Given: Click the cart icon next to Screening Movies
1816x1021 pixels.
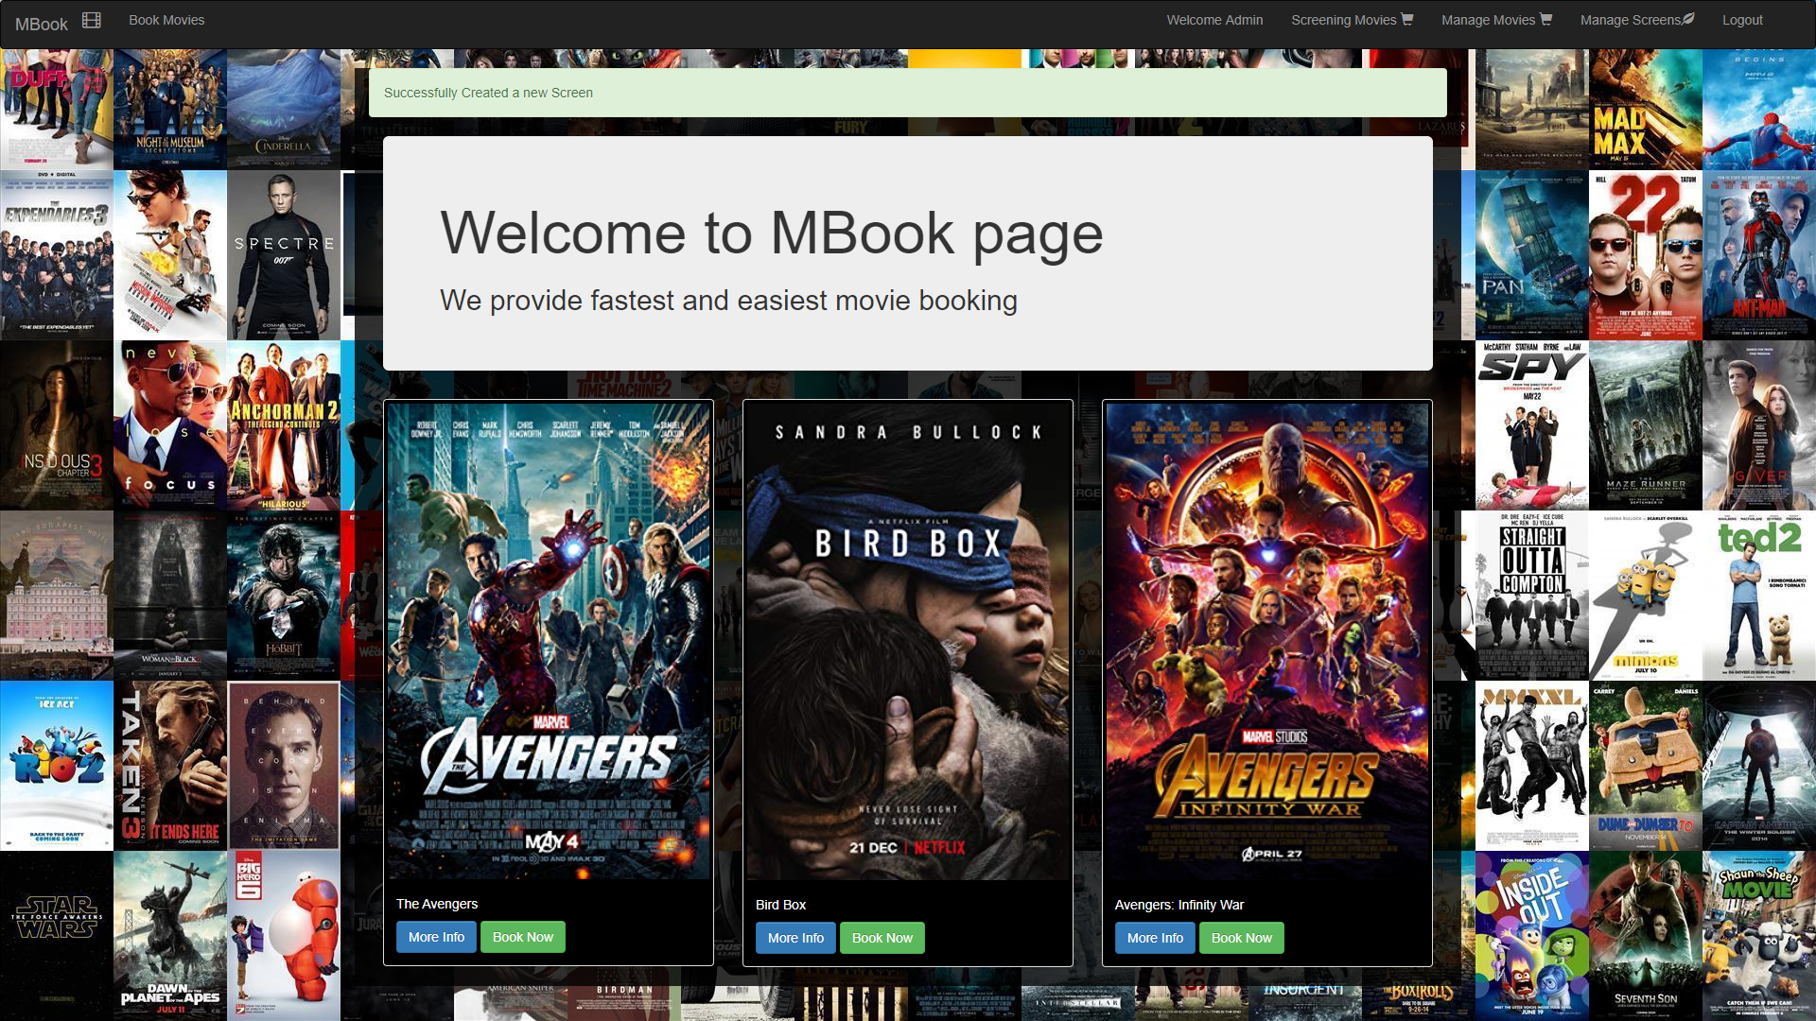Looking at the screenshot, I should pos(1406,19).
